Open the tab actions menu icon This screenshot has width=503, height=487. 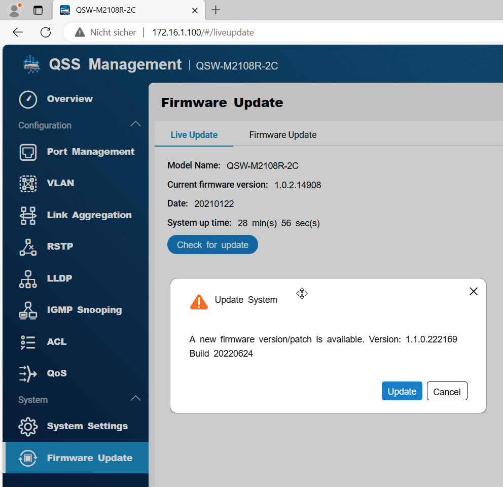38,10
